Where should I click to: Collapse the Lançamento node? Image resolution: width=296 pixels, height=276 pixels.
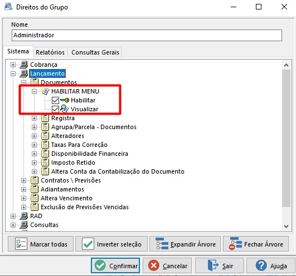13,73
